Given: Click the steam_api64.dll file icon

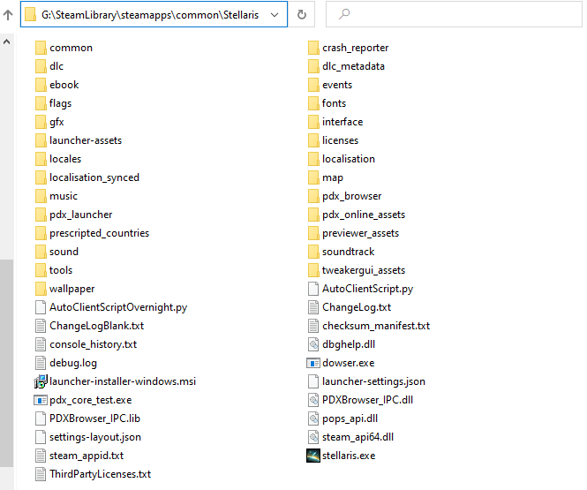Looking at the screenshot, I should 313,437.
